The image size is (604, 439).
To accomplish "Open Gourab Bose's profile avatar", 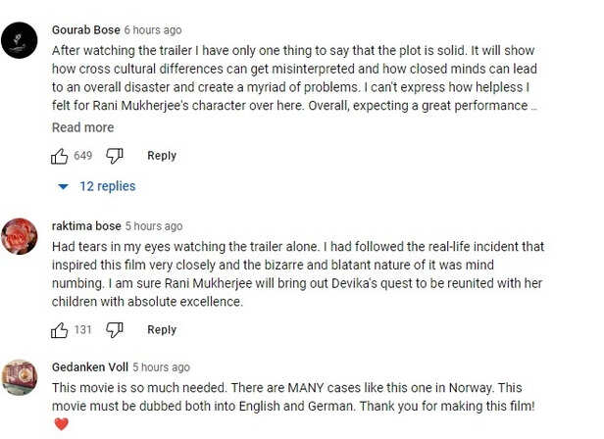I will coord(21,39).
